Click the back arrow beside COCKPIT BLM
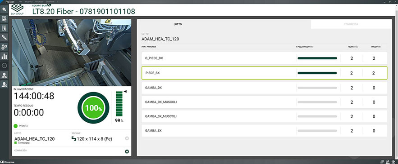The image size is (398, 164). point(49,5)
